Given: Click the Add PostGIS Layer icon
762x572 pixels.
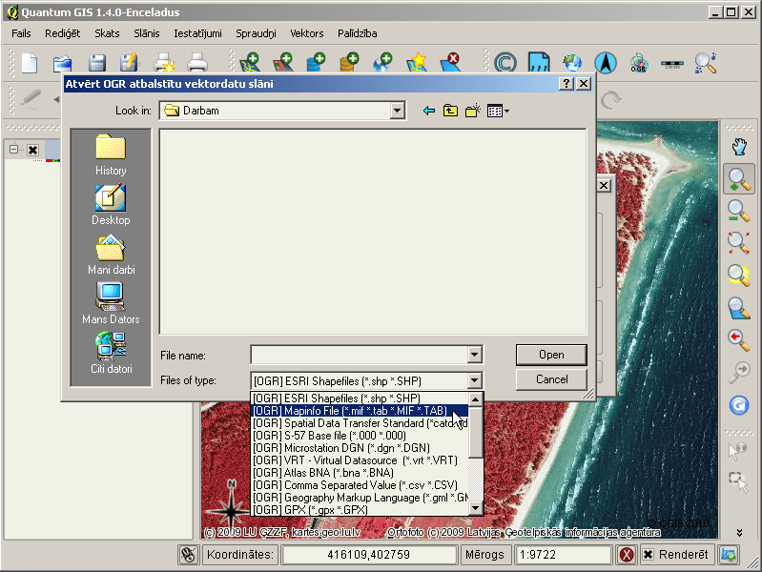Looking at the screenshot, I should click(316, 63).
